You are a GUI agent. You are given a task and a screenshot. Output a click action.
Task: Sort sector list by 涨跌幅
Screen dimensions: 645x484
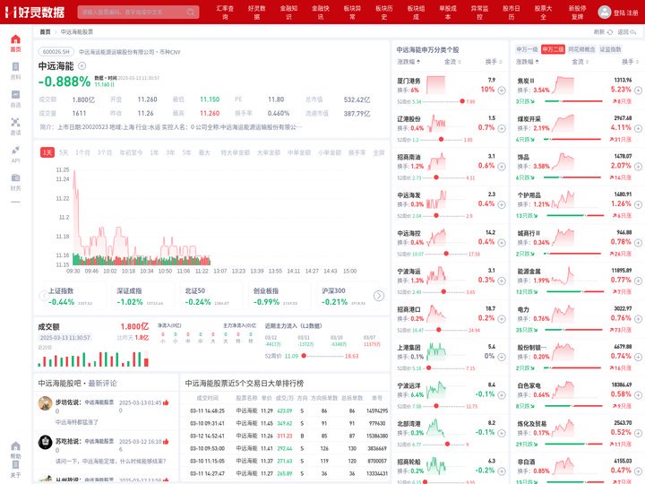pyautogui.click(x=528, y=62)
